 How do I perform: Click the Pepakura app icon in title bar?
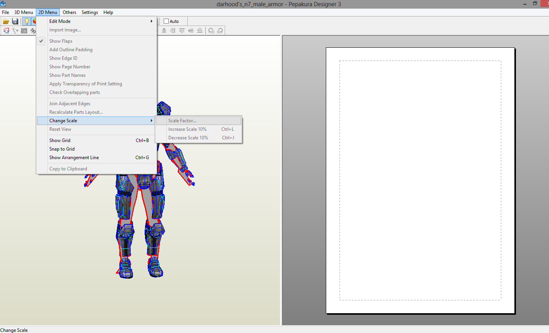coord(3,4)
